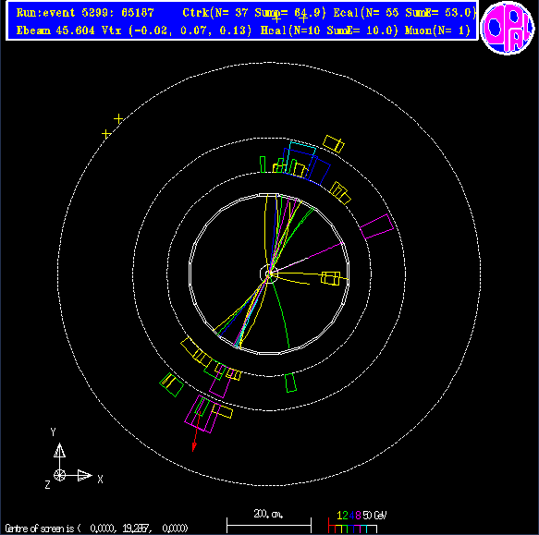Click the Muon(N= 1) header text

click(x=437, y=30)
